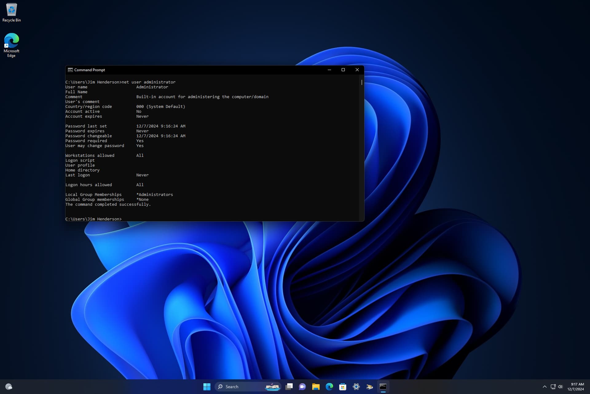This screenshot has width=590, height=394.
Task: Open Microsoft Store from taskbar
Action: (343, 387)
